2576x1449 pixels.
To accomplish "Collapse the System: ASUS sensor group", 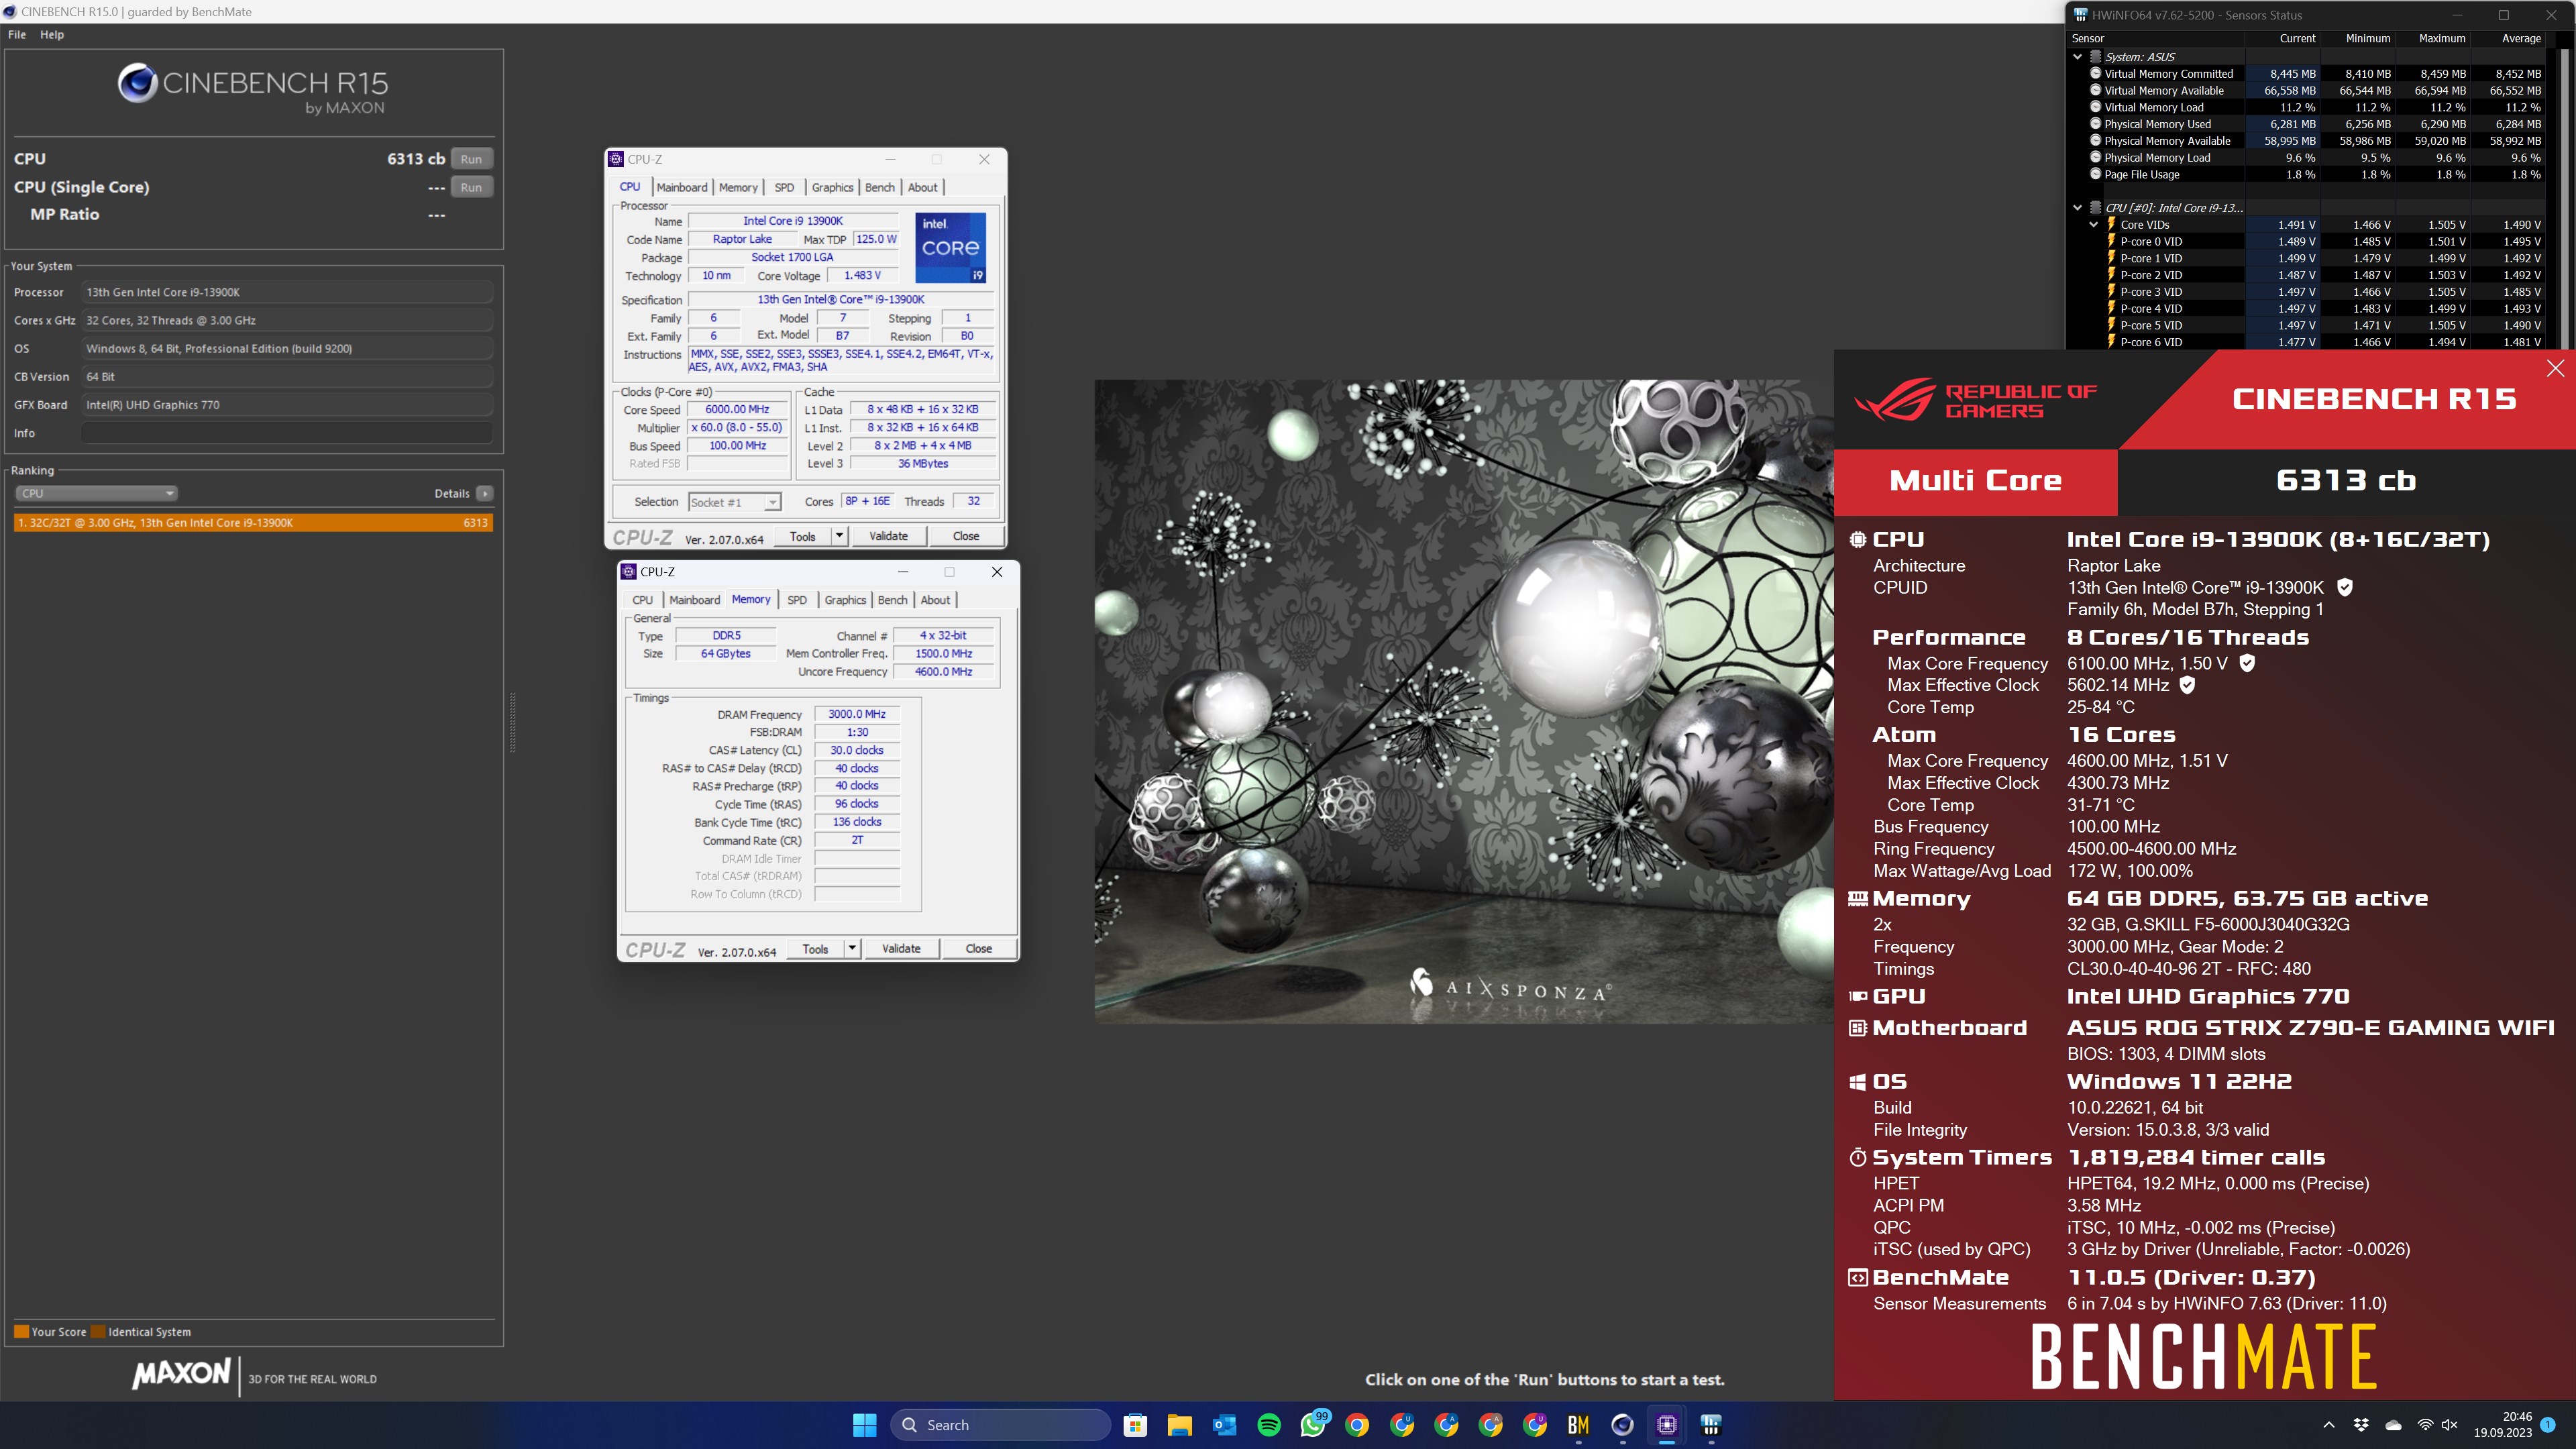I will coord(2077,57).
